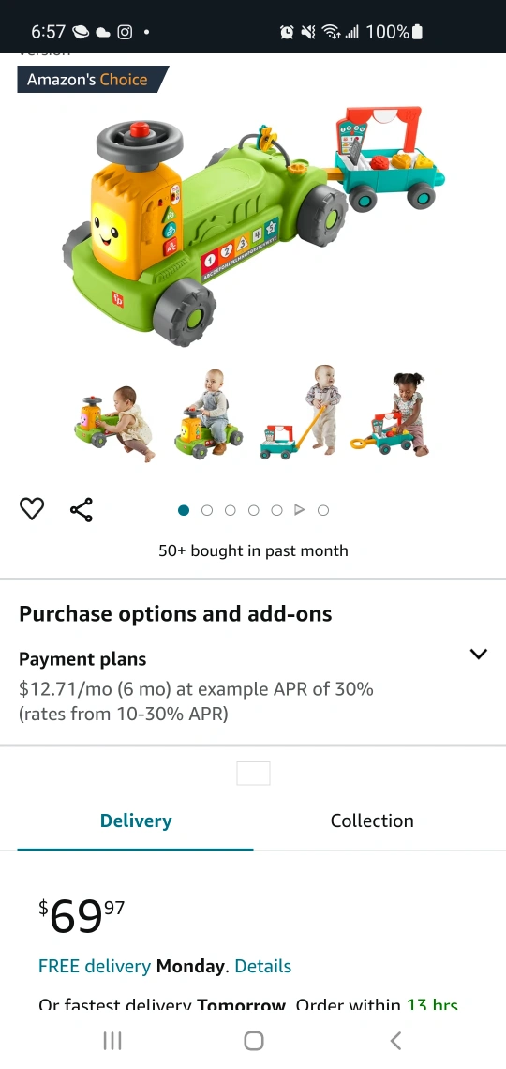Open the Payment plans section heading

(x=82, y=659)
